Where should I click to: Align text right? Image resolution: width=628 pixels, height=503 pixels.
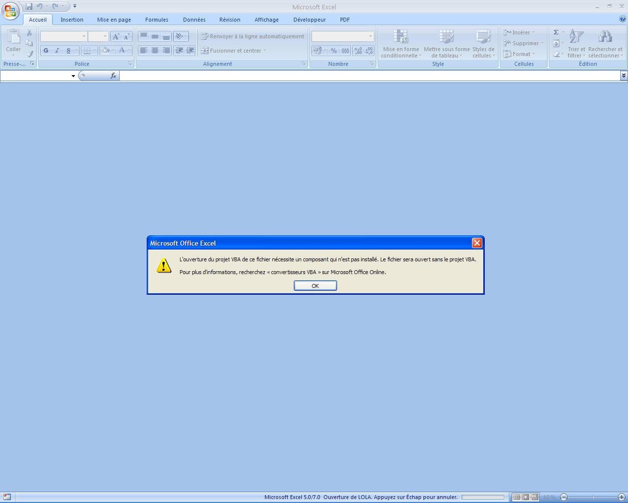click(166, 50)
